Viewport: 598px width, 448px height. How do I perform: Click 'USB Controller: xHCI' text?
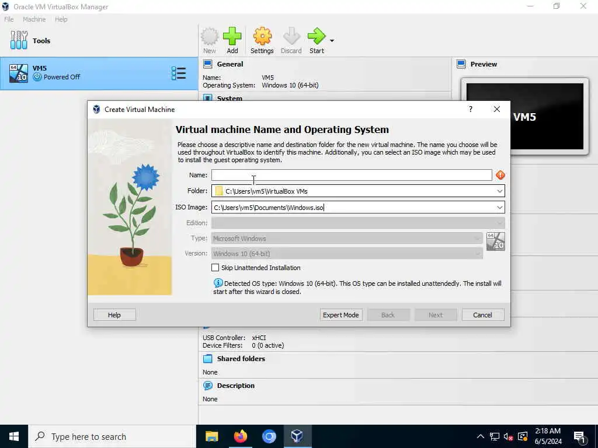pos(234,338)
